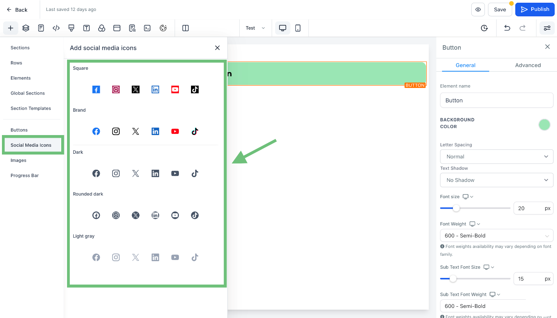Switch to desktop view icon

click(283, 28)
